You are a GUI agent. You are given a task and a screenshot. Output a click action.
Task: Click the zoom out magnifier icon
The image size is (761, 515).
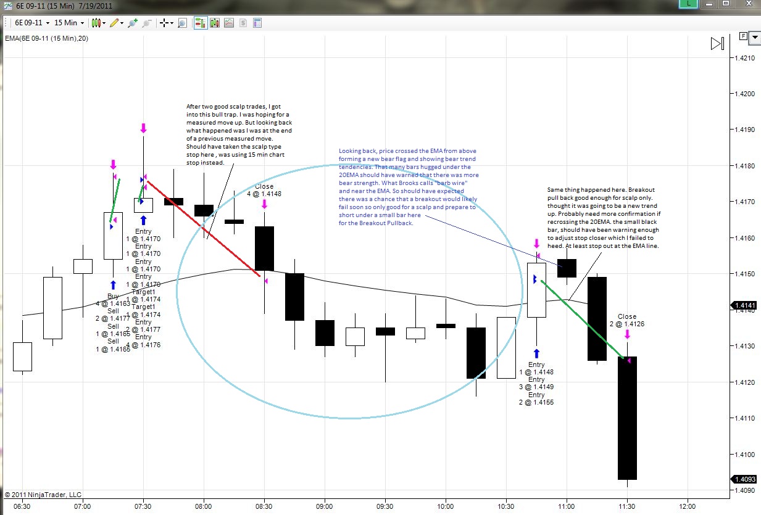click(x=147, y=23)
